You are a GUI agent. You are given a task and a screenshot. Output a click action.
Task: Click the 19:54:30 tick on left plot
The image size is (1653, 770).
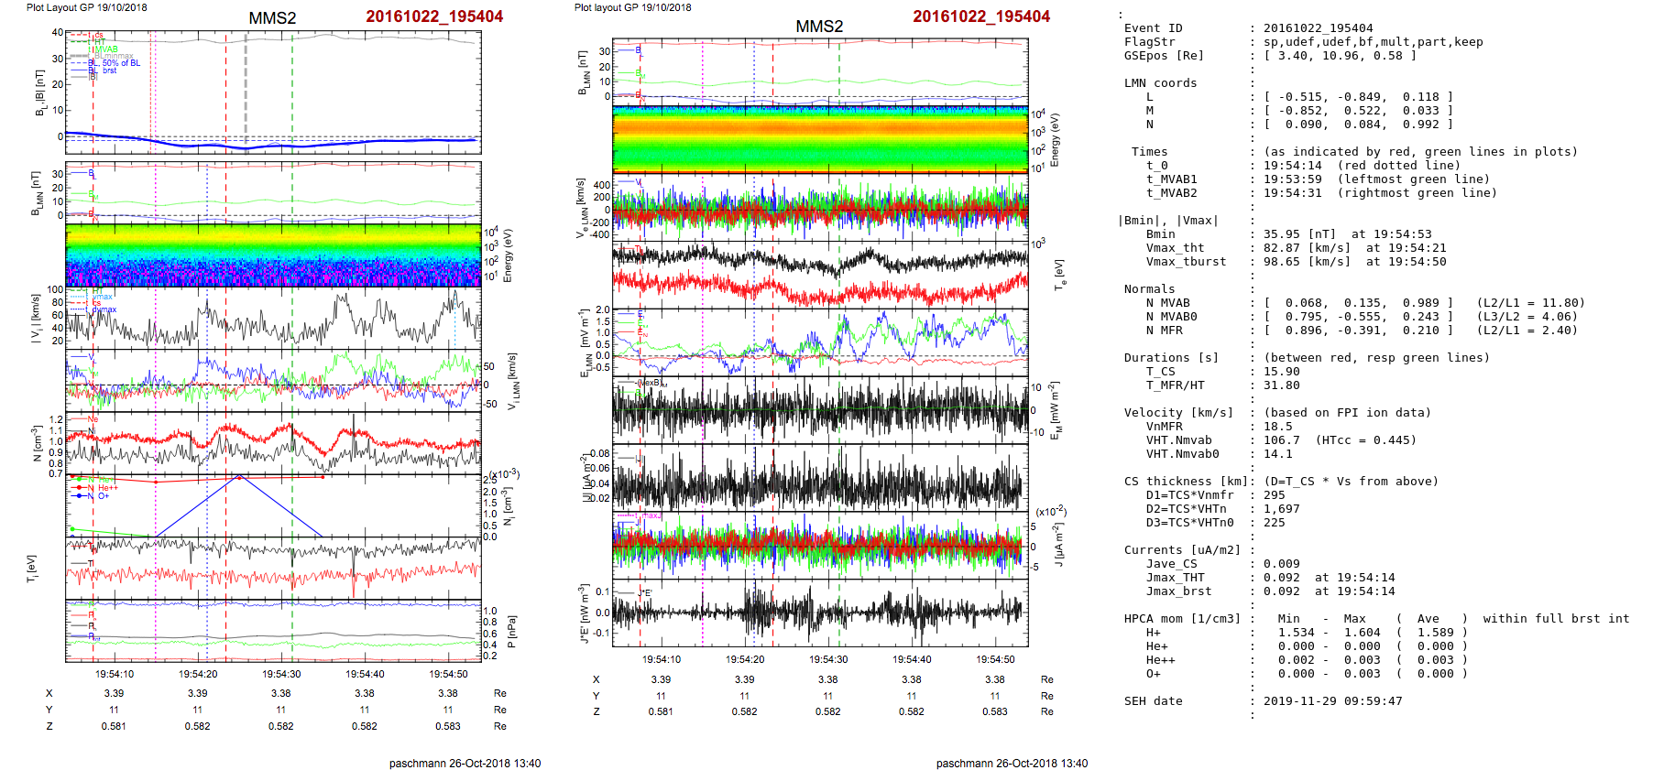coord(281,674)
